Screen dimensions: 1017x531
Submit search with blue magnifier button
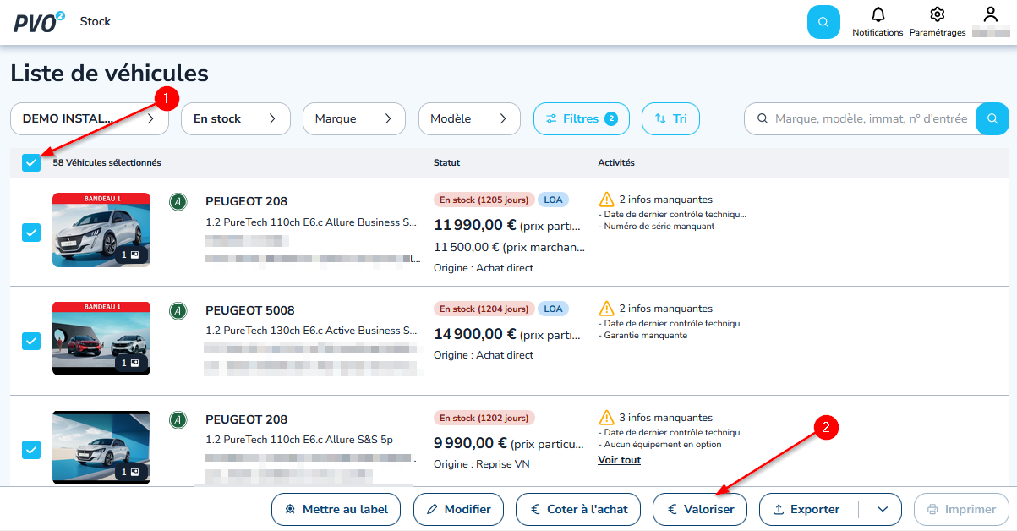pyautogui.click(x=992, y=119)
